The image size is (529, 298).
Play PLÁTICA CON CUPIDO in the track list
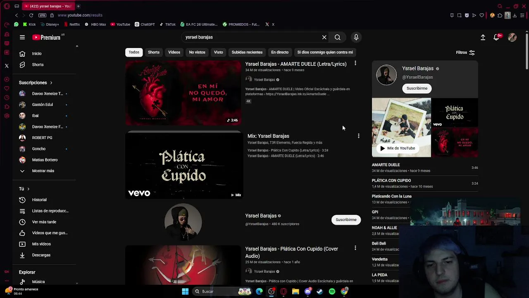[x=425, y=183]
